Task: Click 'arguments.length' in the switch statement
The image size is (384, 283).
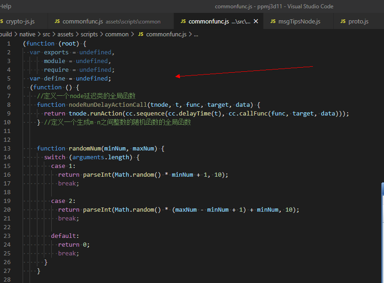Action: 101,157
